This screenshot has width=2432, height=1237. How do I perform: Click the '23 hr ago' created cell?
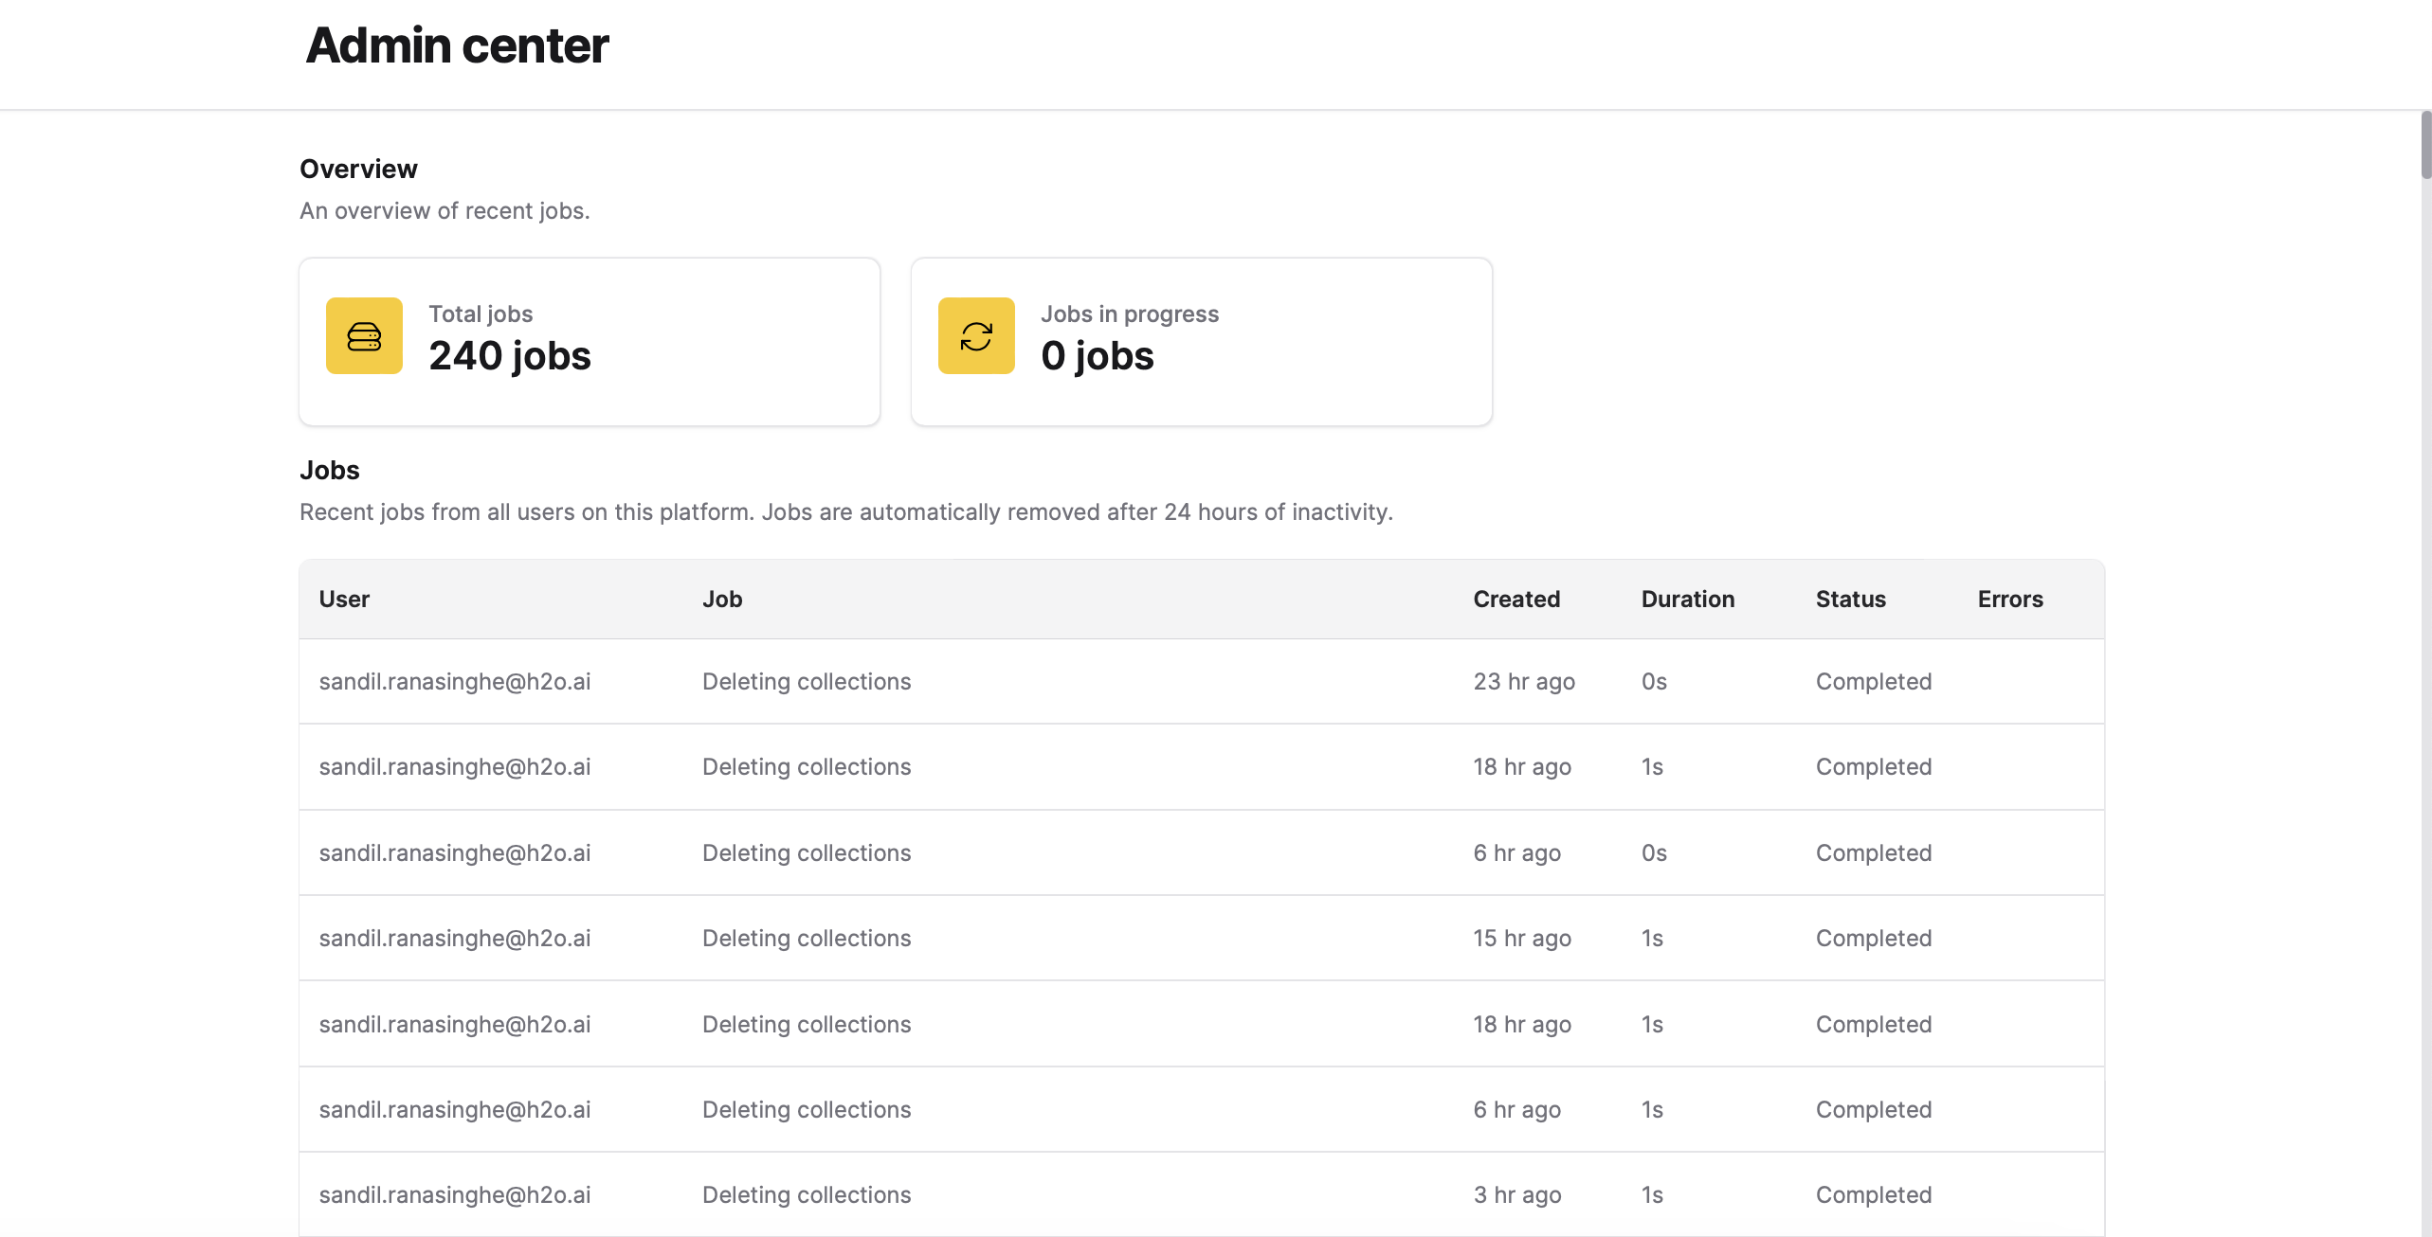coord(1524,682)
